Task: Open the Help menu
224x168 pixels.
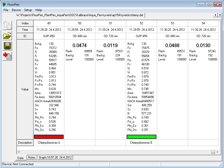Action: pos(39,10)
